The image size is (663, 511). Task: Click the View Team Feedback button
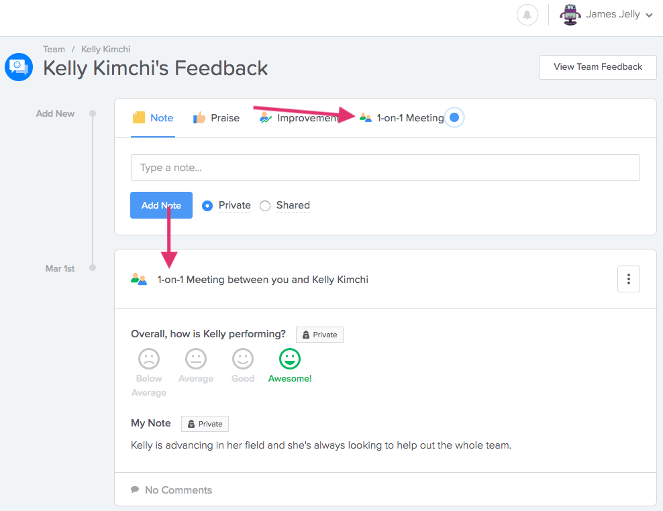pyautogui.click(x=597, y=67)
